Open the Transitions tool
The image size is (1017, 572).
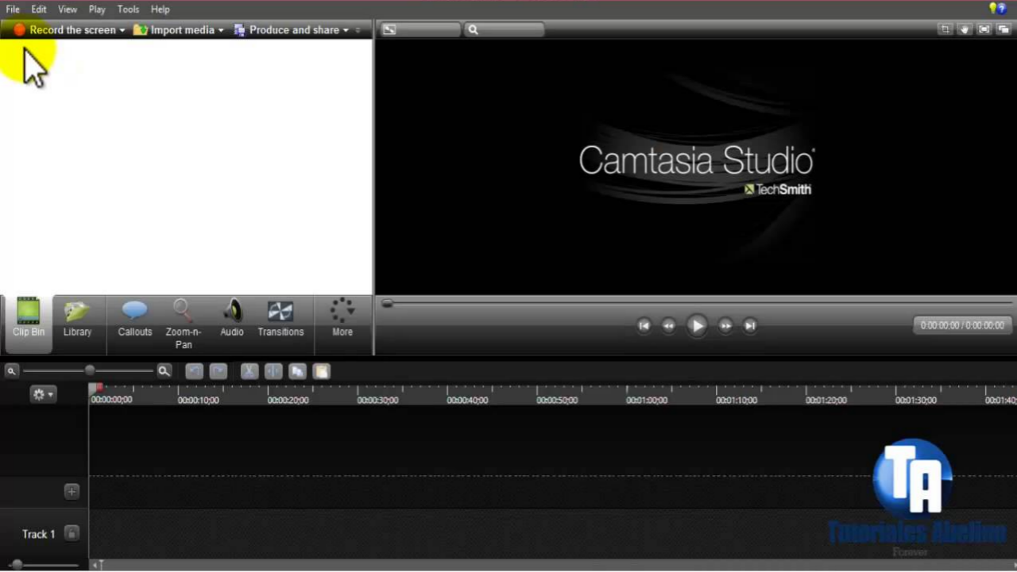click(280, 319)
